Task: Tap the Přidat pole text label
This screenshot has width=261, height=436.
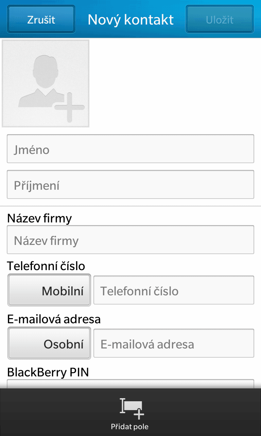Action: 130,427
